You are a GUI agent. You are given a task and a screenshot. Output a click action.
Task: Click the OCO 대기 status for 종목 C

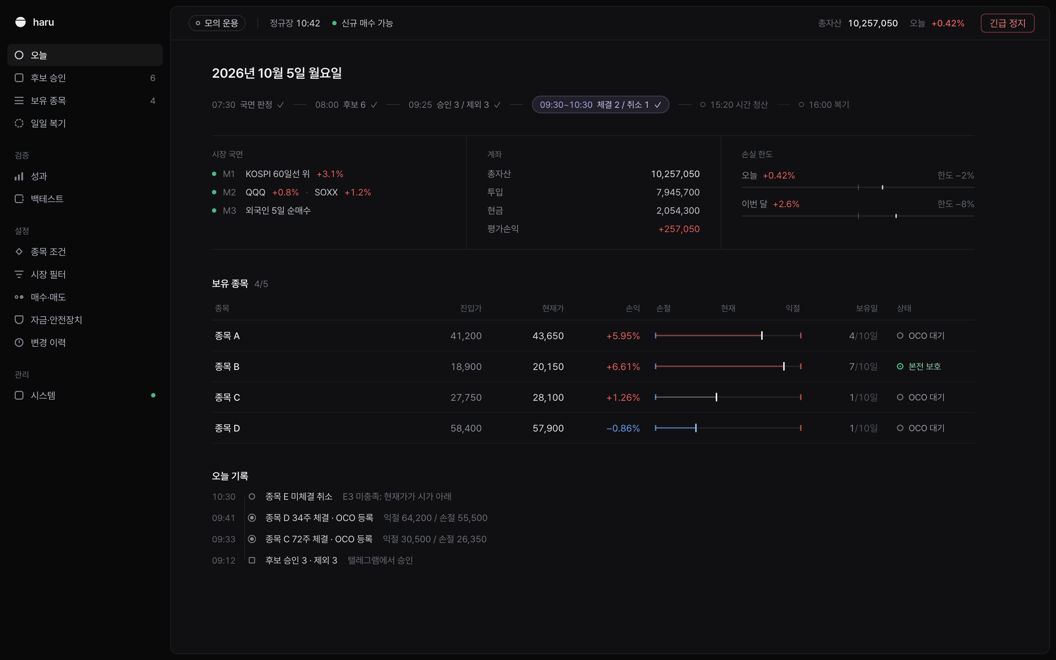[x=921, y=398]
